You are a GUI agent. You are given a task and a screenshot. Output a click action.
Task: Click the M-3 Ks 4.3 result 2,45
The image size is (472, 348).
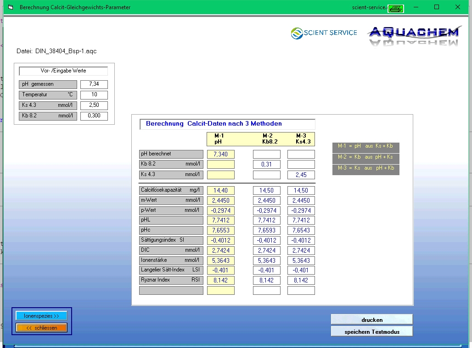301,175
